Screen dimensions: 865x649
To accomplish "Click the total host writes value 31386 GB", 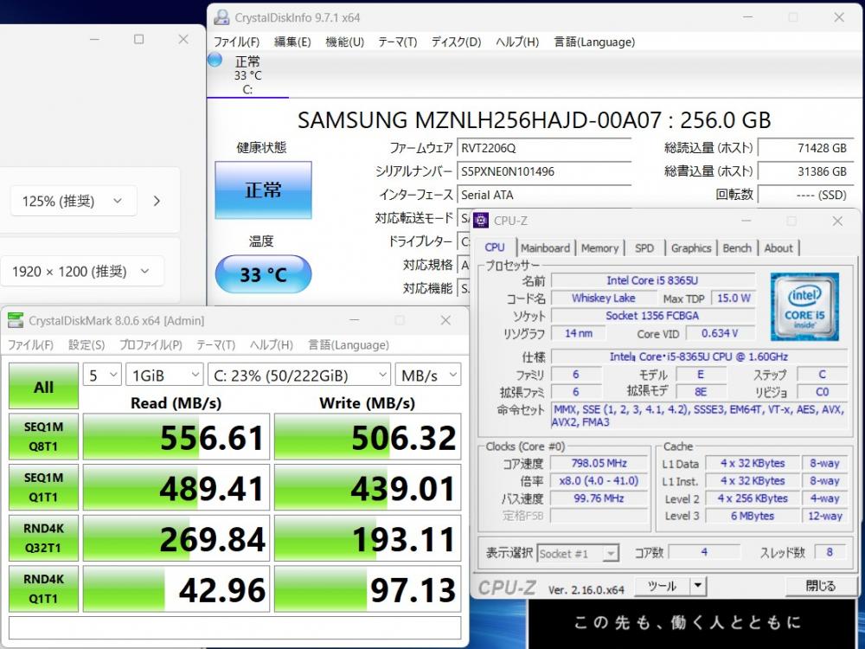I will pyautogui.click(x=805, y=171).
